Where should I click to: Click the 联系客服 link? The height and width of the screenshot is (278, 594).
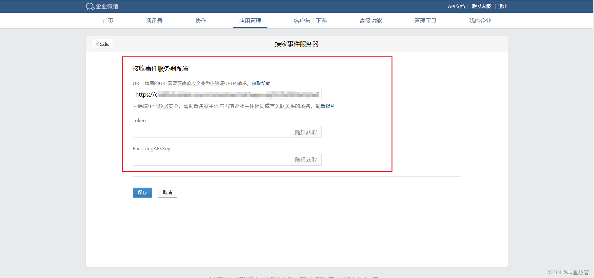point(482,7)
